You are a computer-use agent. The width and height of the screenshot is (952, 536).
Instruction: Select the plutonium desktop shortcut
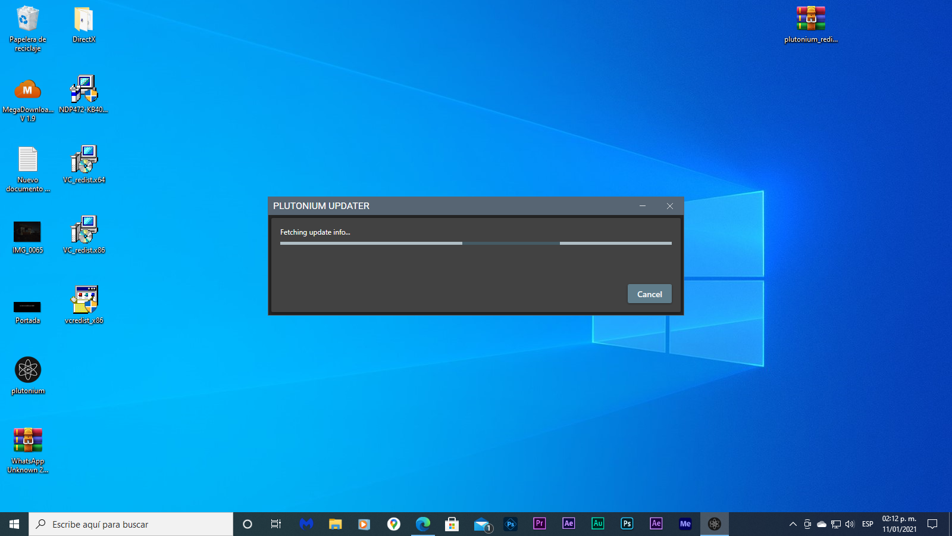27,376
